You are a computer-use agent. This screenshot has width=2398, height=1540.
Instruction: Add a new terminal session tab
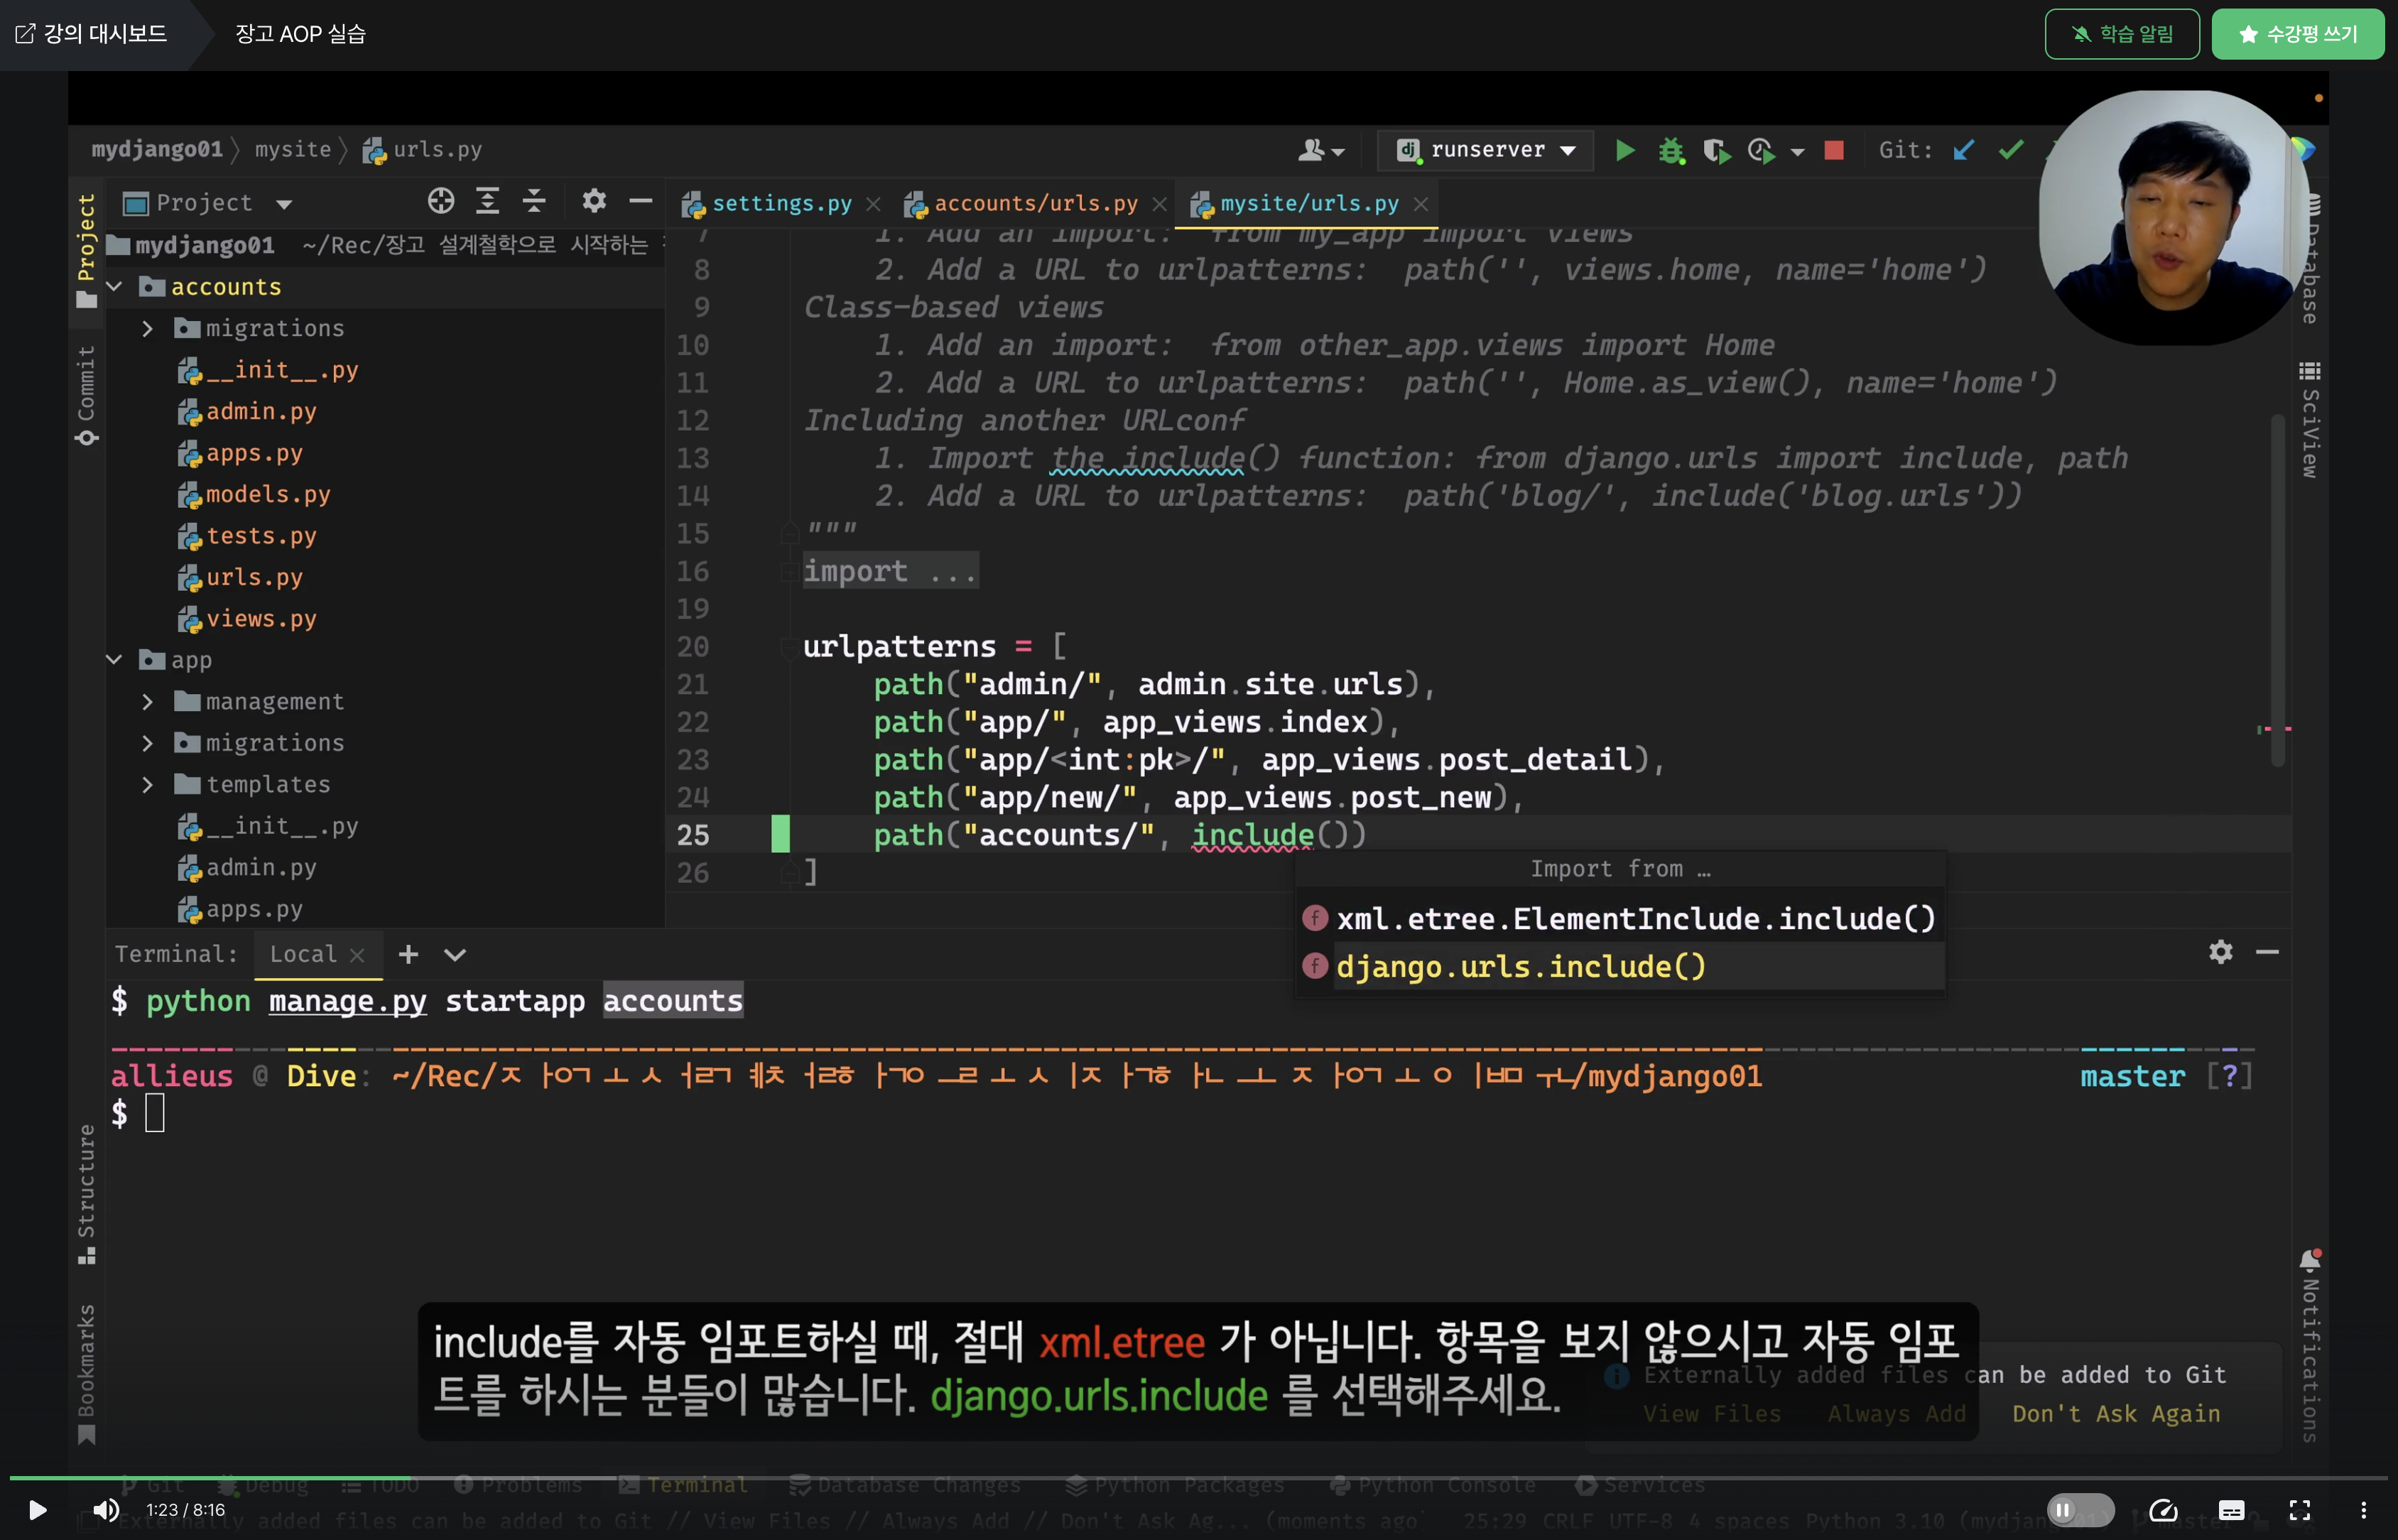click(x=408, y=954)
